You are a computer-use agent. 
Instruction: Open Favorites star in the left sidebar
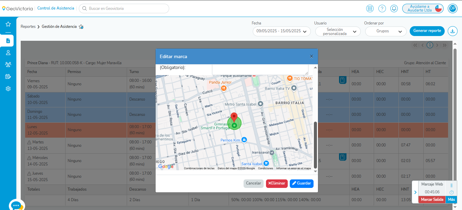(x=8, y=24)
